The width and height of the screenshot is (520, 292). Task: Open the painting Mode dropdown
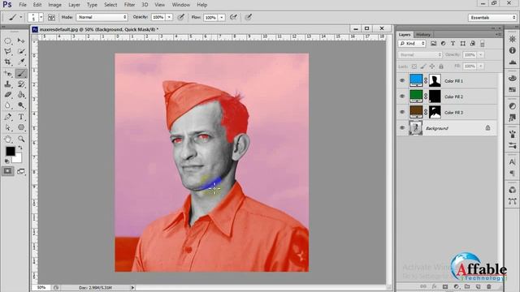coord(102,17)
